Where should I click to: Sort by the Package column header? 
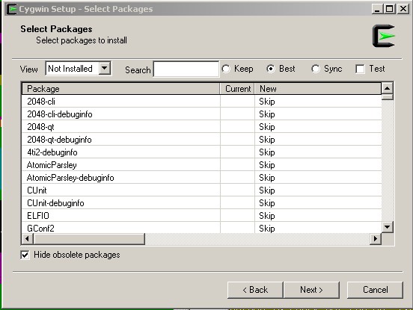tap(121, 89)
